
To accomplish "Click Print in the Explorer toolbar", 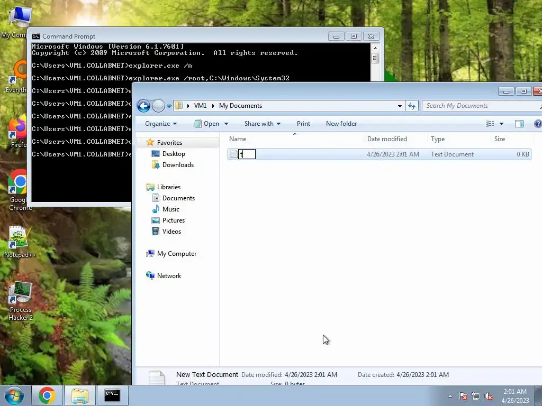I will point(303,124).
